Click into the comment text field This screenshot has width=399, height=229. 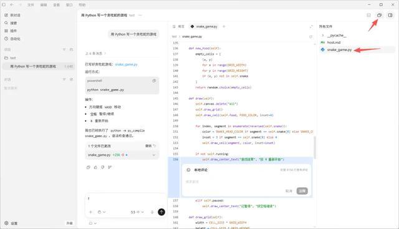coord(246,182)
